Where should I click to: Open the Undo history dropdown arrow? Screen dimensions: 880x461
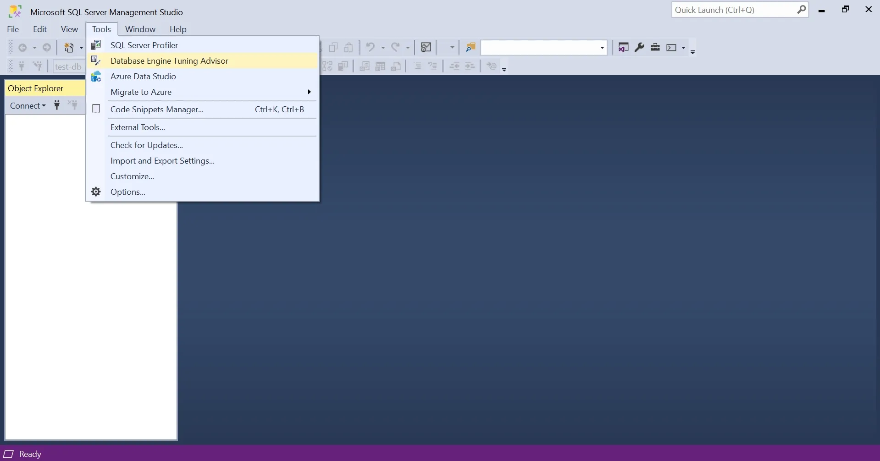(x=383, y=47)
